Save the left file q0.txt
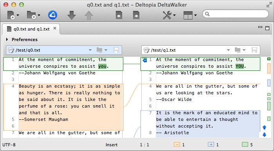Image resolution: width=274 pixels, height=151 pixels. (x=116, y=50)
